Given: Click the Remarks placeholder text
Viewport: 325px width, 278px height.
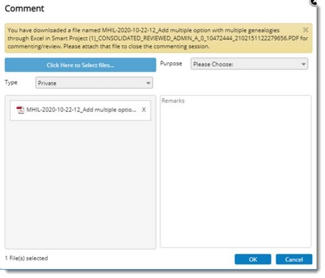Looking at the screenshot, I should [173, 101].
